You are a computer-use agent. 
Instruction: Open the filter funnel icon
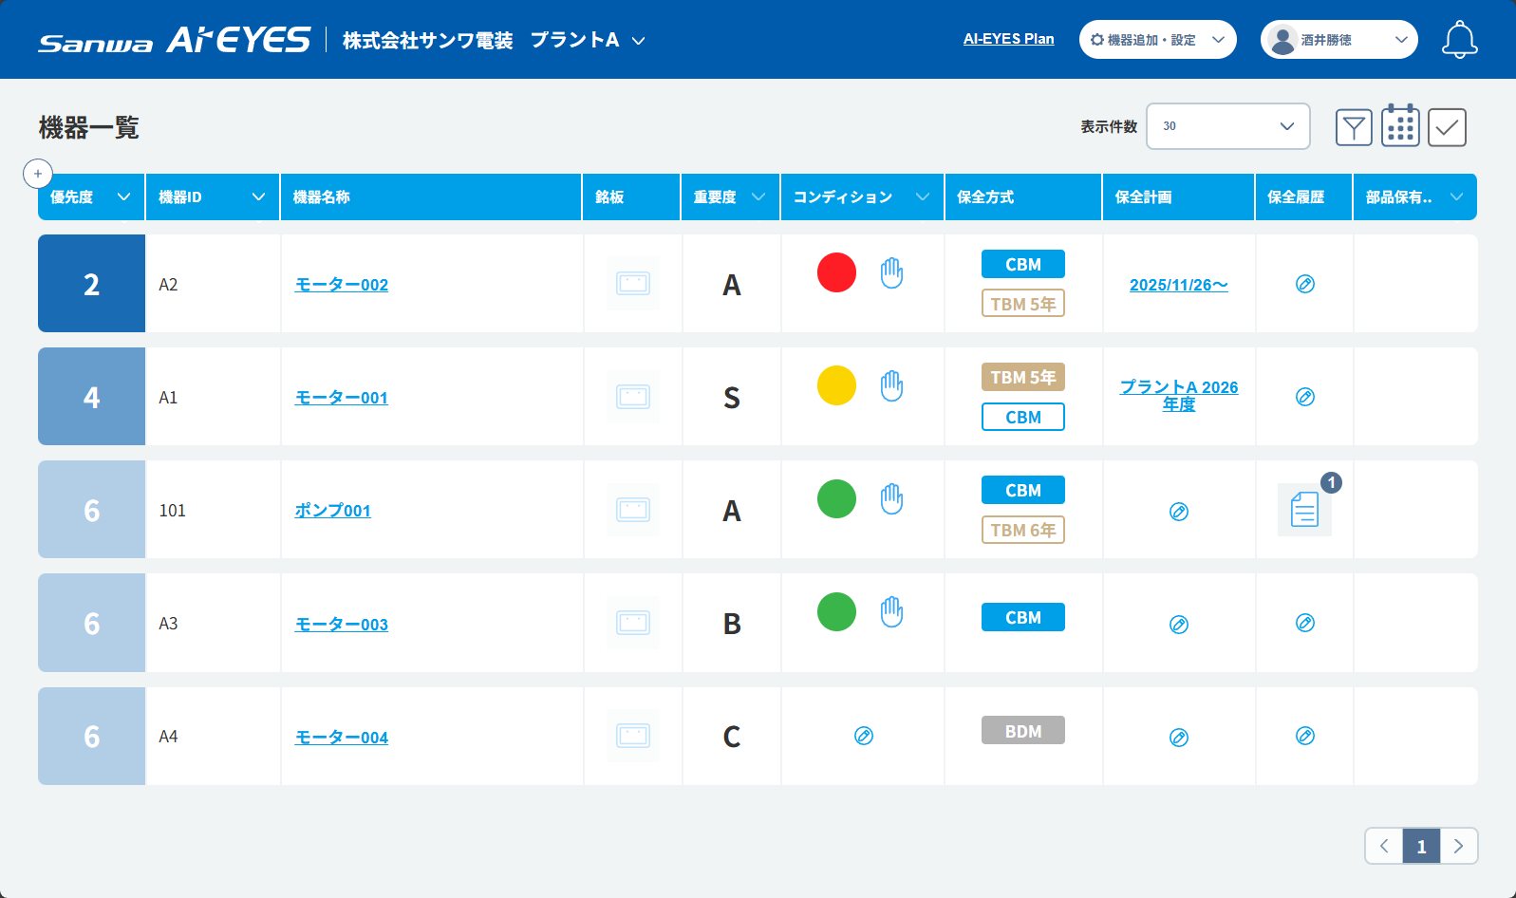pos(1354,127)
